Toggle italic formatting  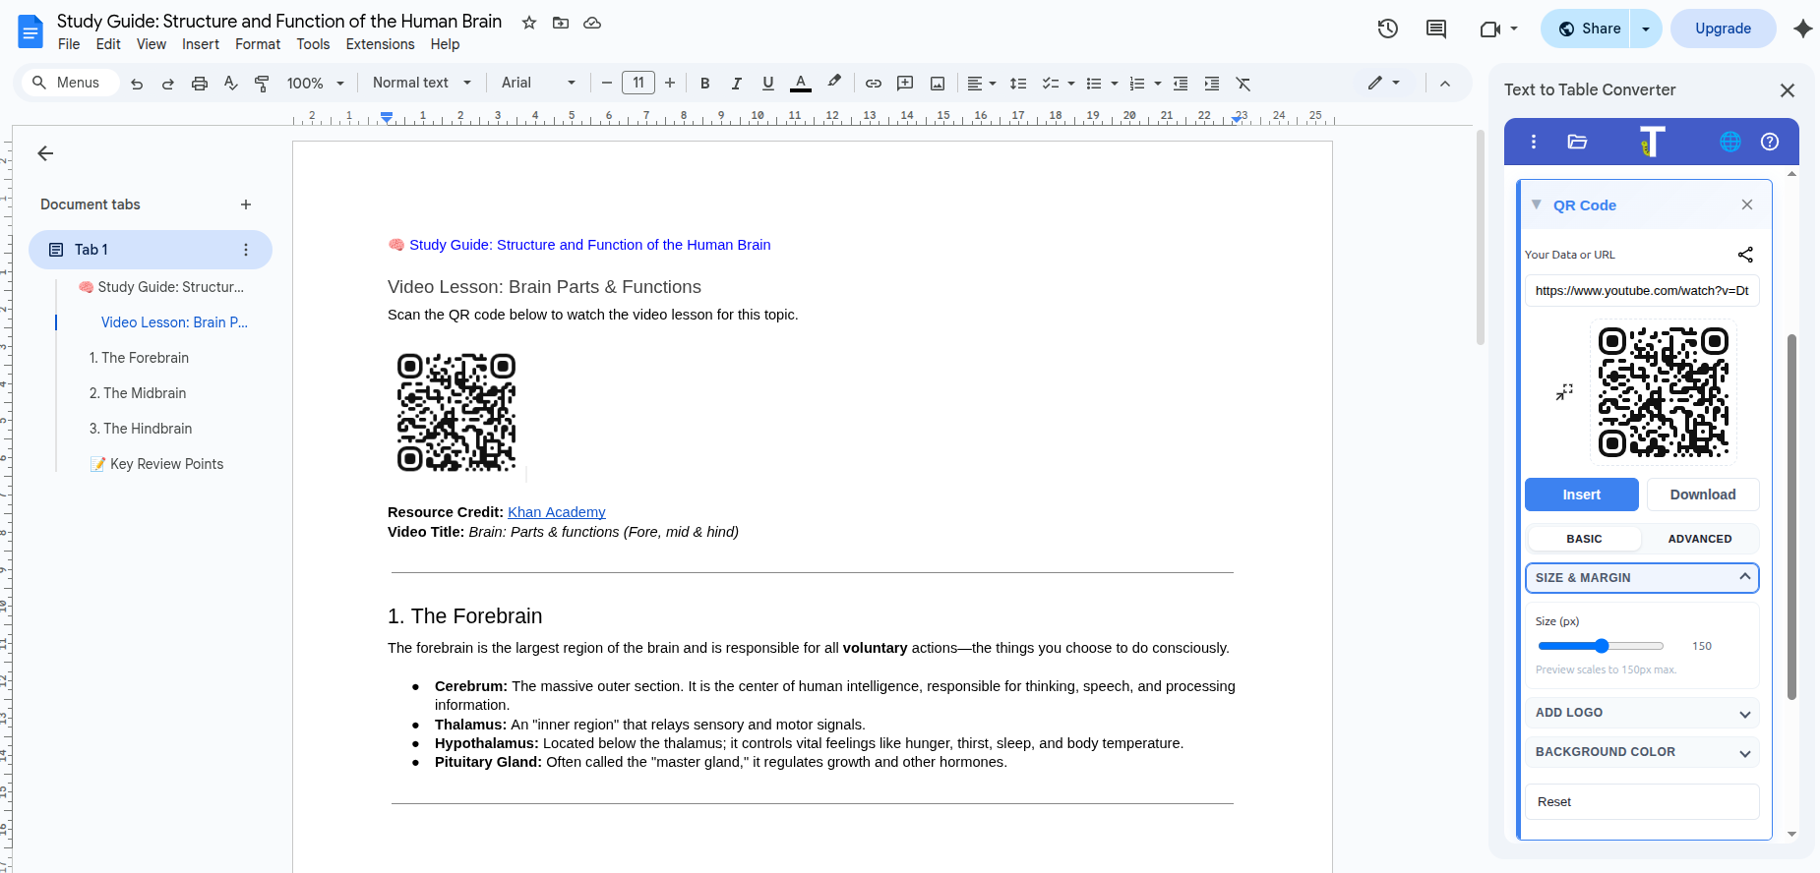pyautogui.click(x=736, y=84)
